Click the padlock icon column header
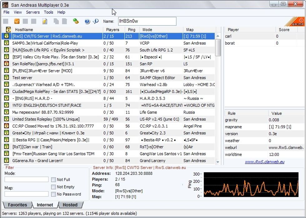This screenshot has width=306, height=218. [x=8, y=30]
